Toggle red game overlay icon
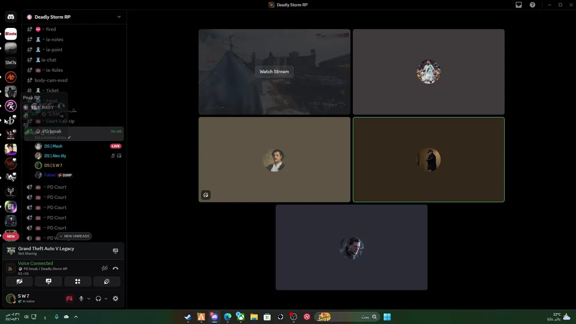This screenshot has height=324, width=576. pos(69,298)
